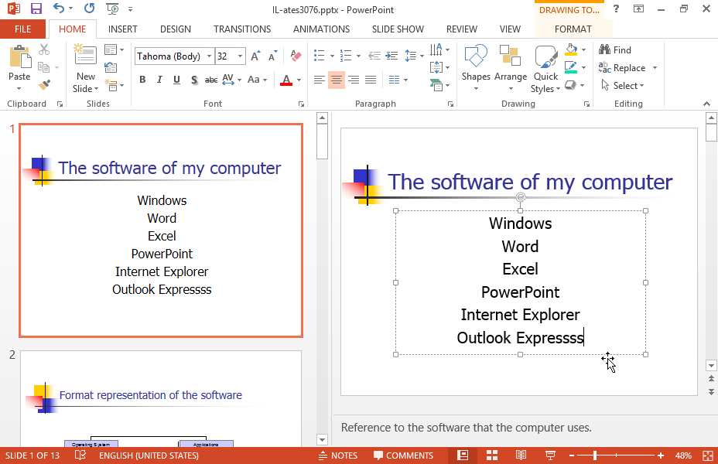Switch to the INSERT tab
This screenshot has height=464, width=718.
click(123, 29)
